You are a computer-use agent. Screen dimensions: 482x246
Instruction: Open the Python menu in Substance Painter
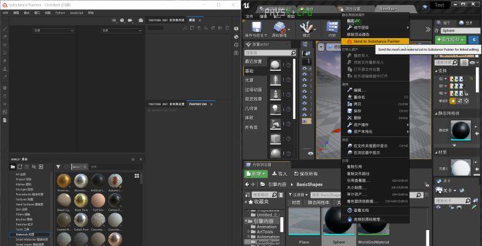coord(60,13)
